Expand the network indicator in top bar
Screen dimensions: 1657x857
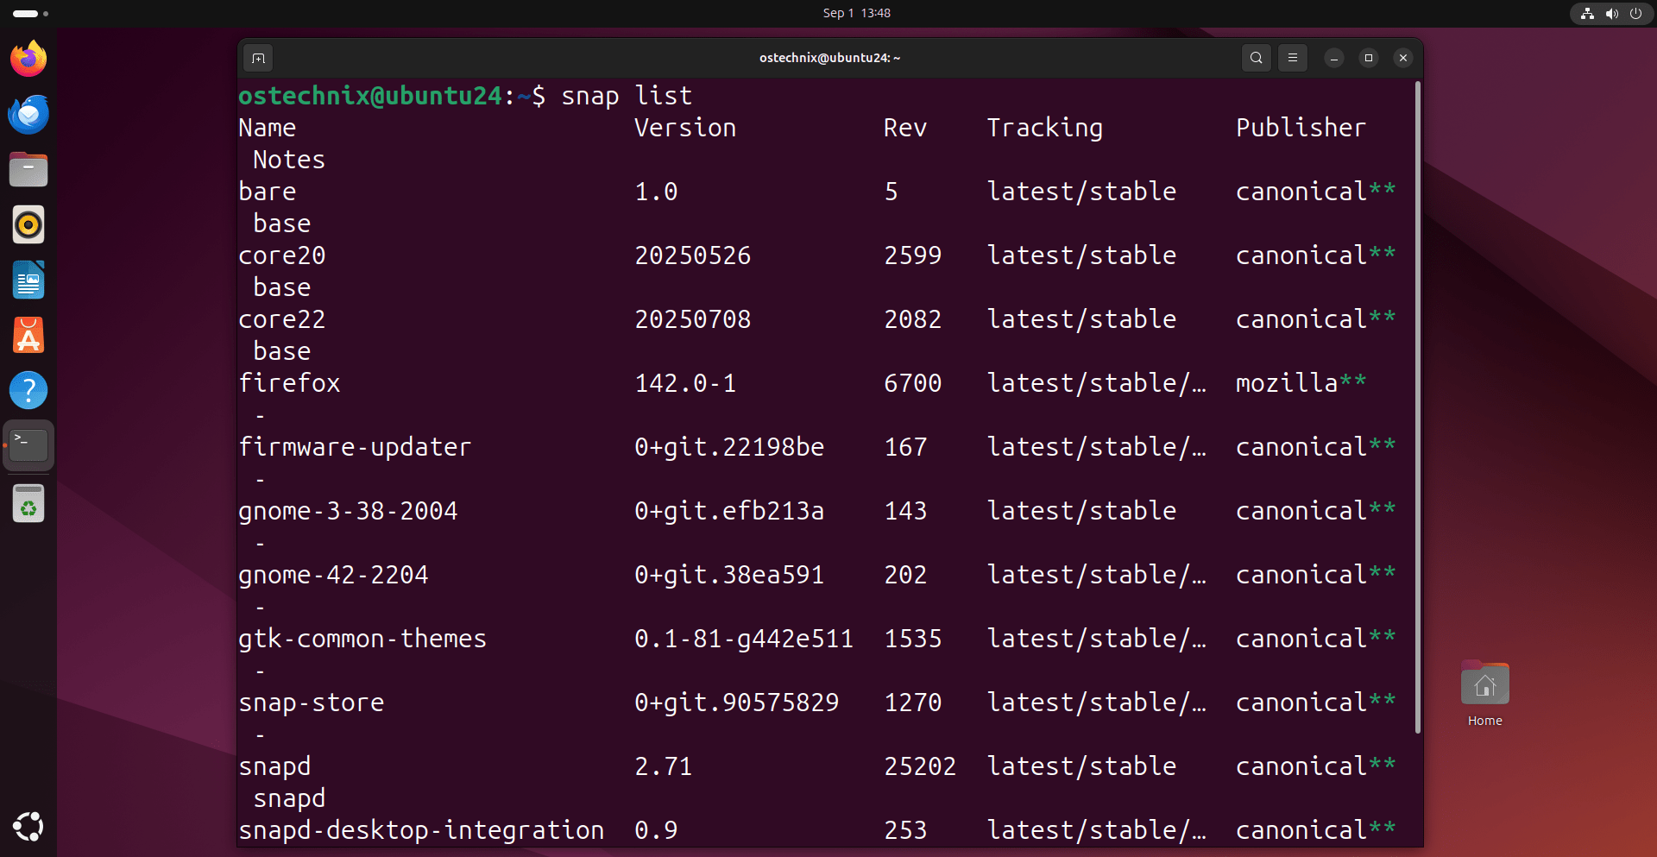click(x=1586, y=13)
